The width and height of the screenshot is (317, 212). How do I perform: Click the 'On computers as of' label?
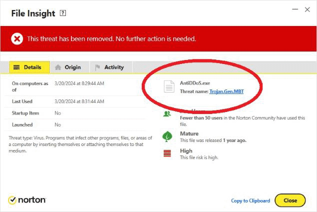tap(30, 86)
